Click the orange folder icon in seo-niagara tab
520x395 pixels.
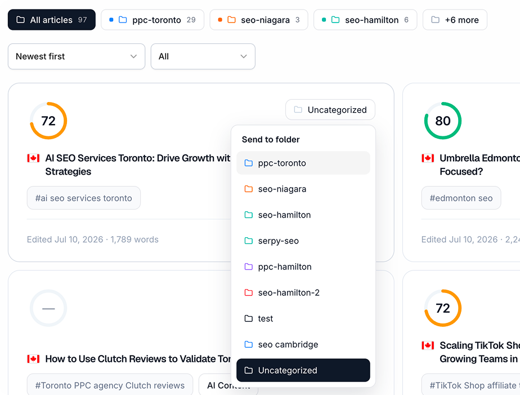231,20
